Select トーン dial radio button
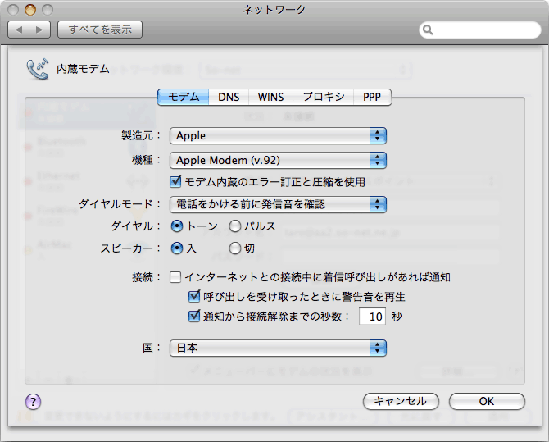549x442 pixels. [177, 226]
